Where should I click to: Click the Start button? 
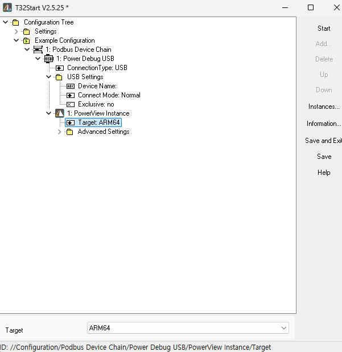point(324,28)
